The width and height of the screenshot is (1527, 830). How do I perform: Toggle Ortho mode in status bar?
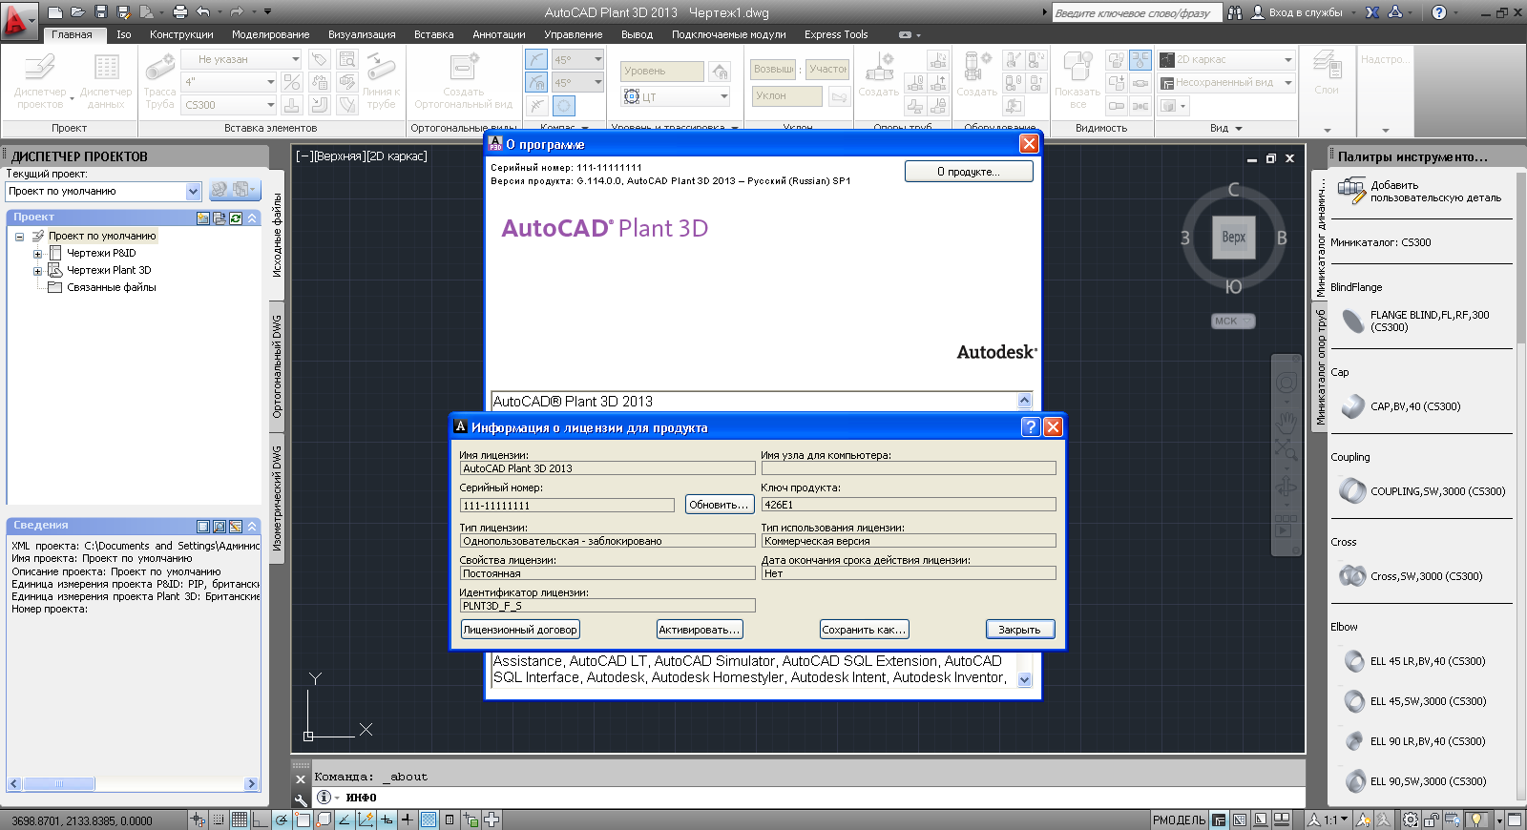261,820
